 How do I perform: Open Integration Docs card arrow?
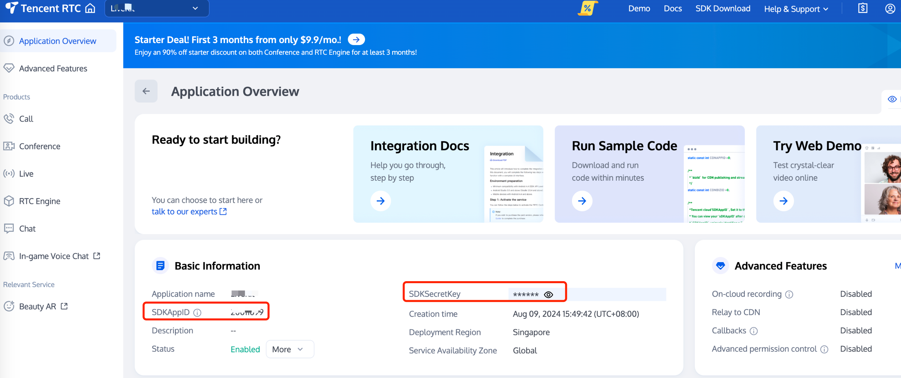click(380, 201)
